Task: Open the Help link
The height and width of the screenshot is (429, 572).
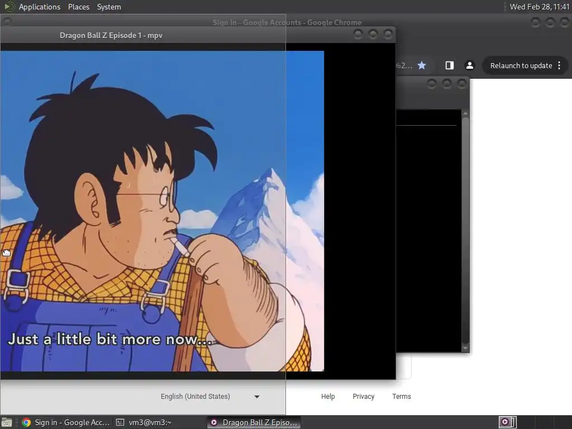Action: 328,397
